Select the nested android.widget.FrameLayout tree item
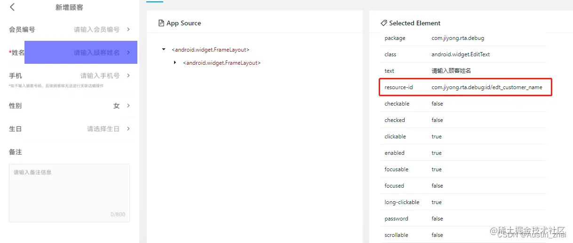The image size is (573, 243). click(222, 62)
